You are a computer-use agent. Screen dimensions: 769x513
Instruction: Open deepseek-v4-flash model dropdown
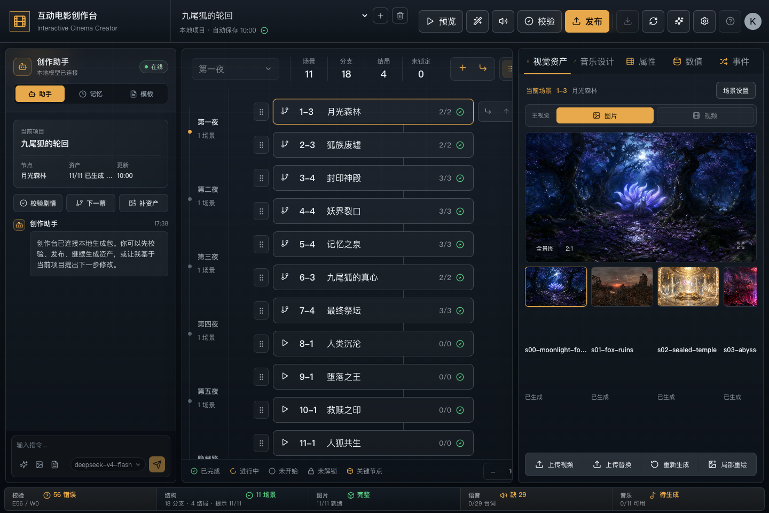point(108,465)
